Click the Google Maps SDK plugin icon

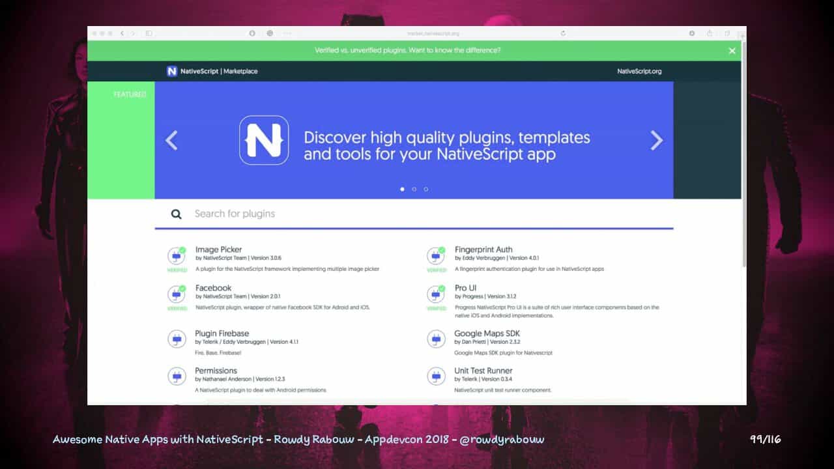click(x=436, y=339)
